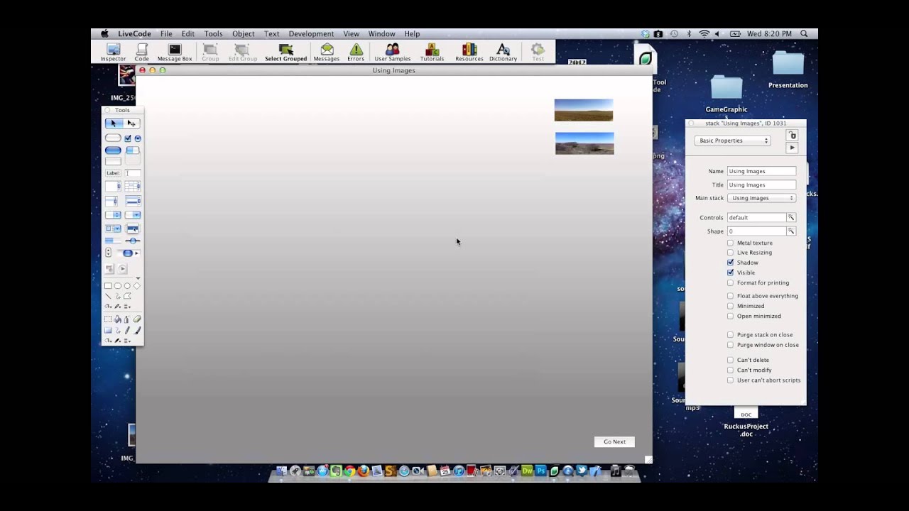Click the picker button beside Shape field
Viewport: 909px width, 511px height.
point(791,231)
